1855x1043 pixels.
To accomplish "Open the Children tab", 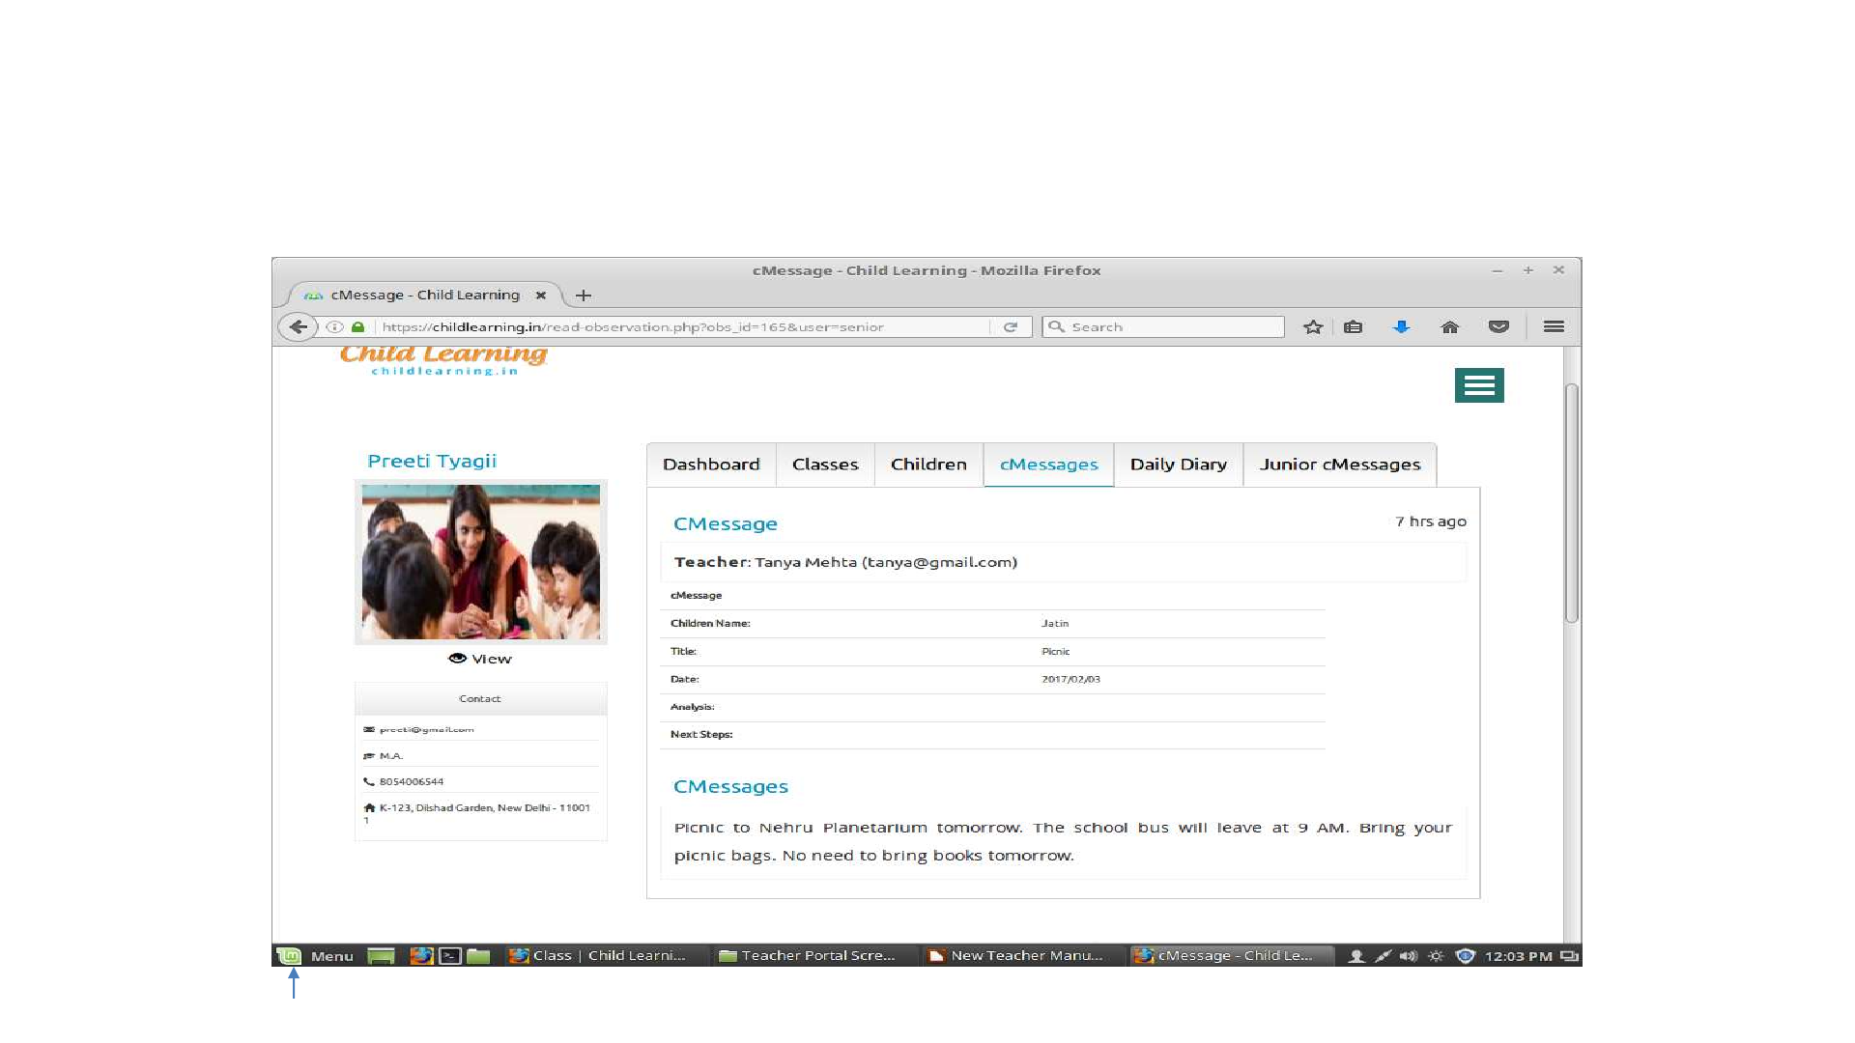I will pos(928,465).
